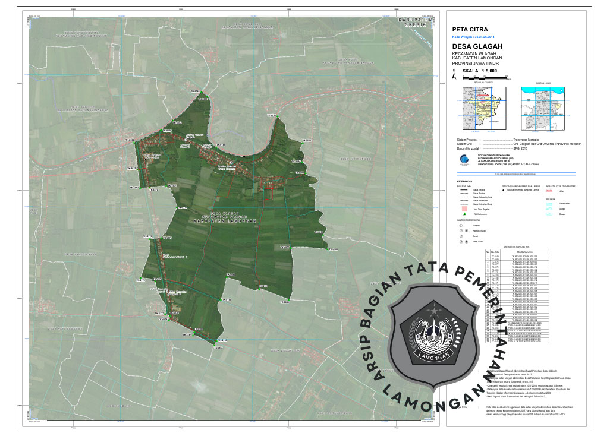
Task: Click the Gubernur office symbol in legend
Action: (460, 225)
